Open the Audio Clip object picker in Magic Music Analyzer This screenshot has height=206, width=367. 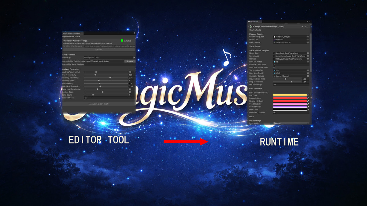click(x=134, y=57)
